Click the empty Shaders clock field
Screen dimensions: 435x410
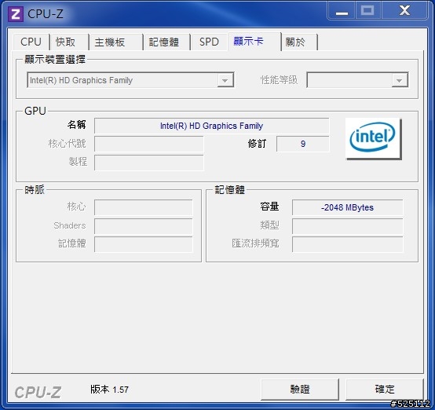[x=144, y=226]
